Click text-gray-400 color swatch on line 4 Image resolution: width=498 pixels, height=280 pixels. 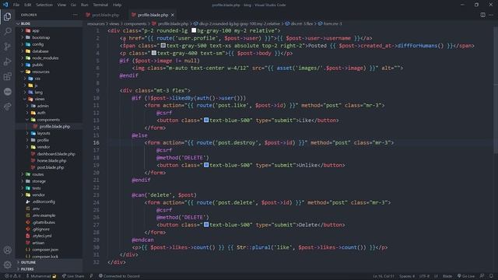[x=154, y=53]
